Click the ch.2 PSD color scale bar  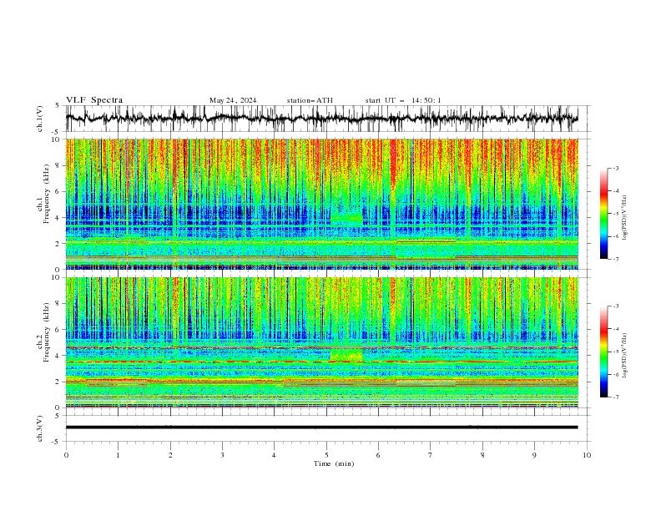tap(603, 352)
